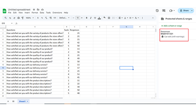The image size is (196, 111).
Task: Open the Sheet1 tab menu arrow
Action: tap(27, 101)
